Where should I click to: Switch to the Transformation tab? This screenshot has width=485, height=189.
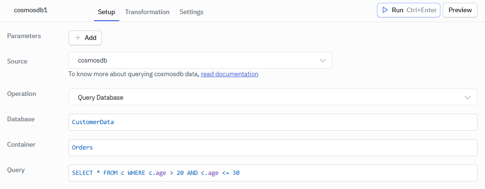[147, 12]
